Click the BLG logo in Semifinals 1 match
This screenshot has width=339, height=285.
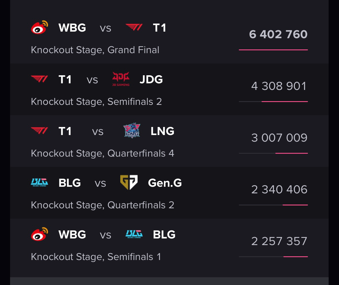(x=134, y=234)
